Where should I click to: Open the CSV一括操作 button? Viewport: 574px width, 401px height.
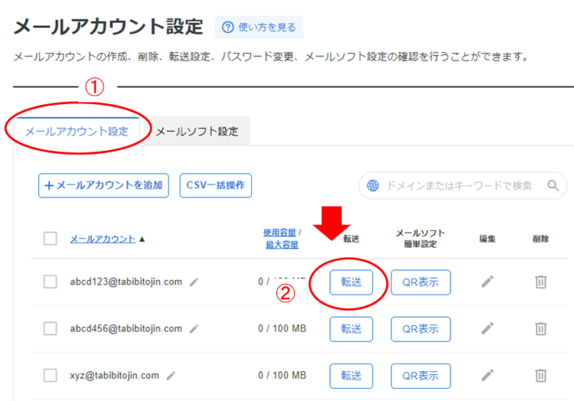pos(216,185)
